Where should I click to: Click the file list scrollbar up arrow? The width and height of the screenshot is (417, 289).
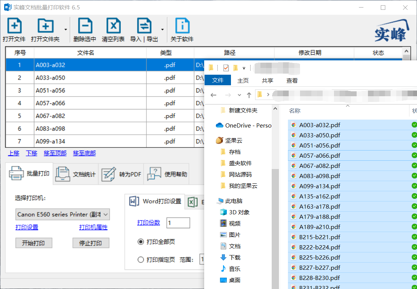(406, 51)
